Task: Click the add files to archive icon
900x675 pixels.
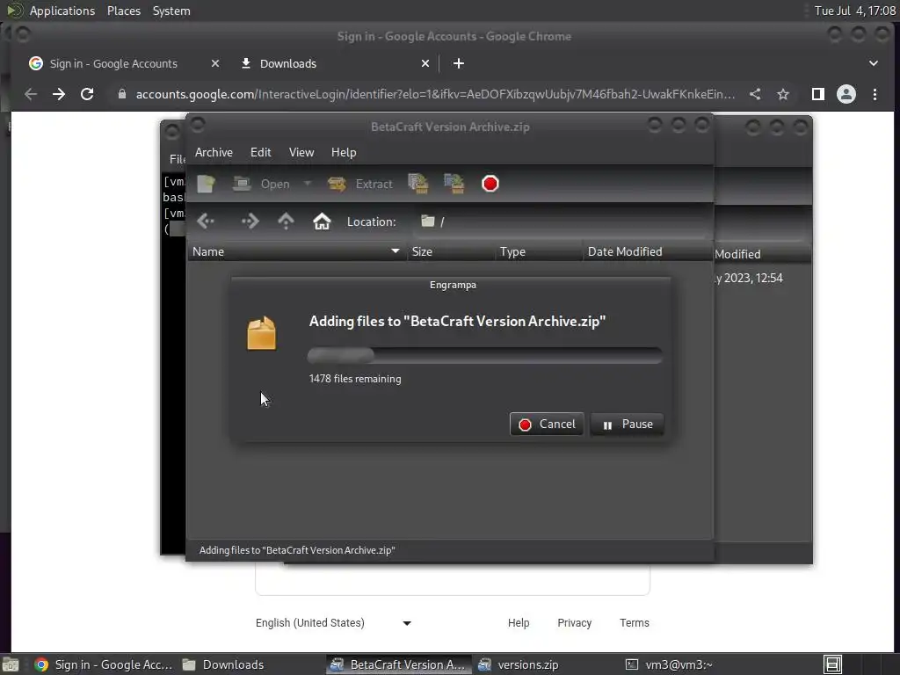Action: 418,184
